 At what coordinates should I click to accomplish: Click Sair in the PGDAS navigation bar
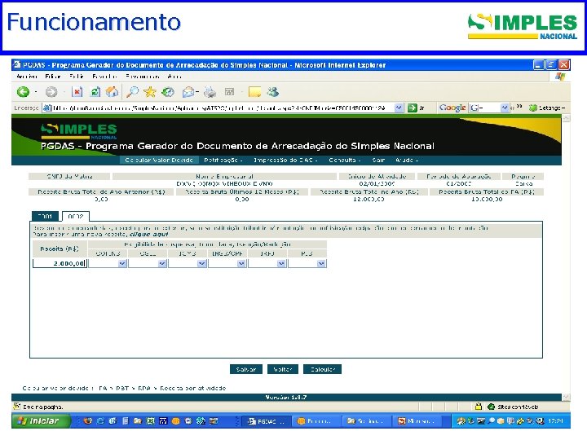coord(378,160)
